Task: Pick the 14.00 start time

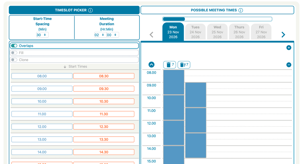Action: tap(42, 152)
